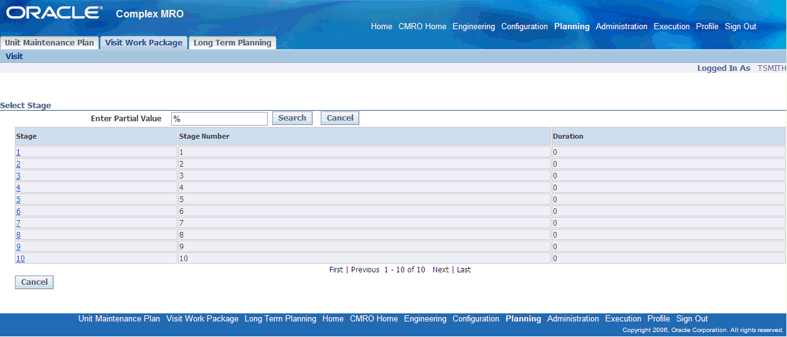Select stage link 4
Viewport: 787px width, 337px height.
click(x=18, y=188)
